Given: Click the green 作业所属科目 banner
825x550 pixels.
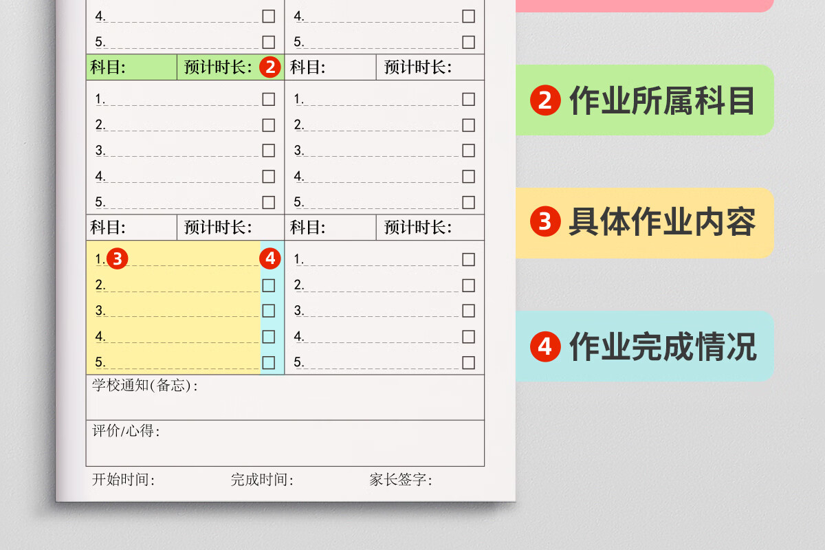Looking at the screenshot, I should click(644, 100).
